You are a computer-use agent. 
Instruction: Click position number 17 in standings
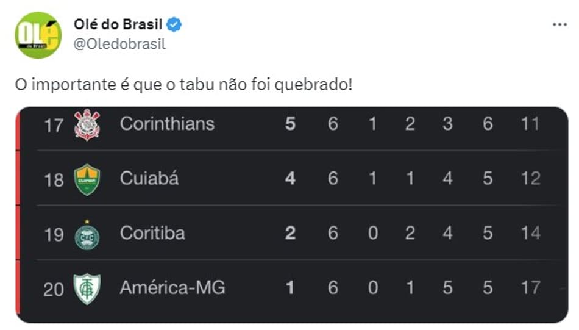click(54, 125)
